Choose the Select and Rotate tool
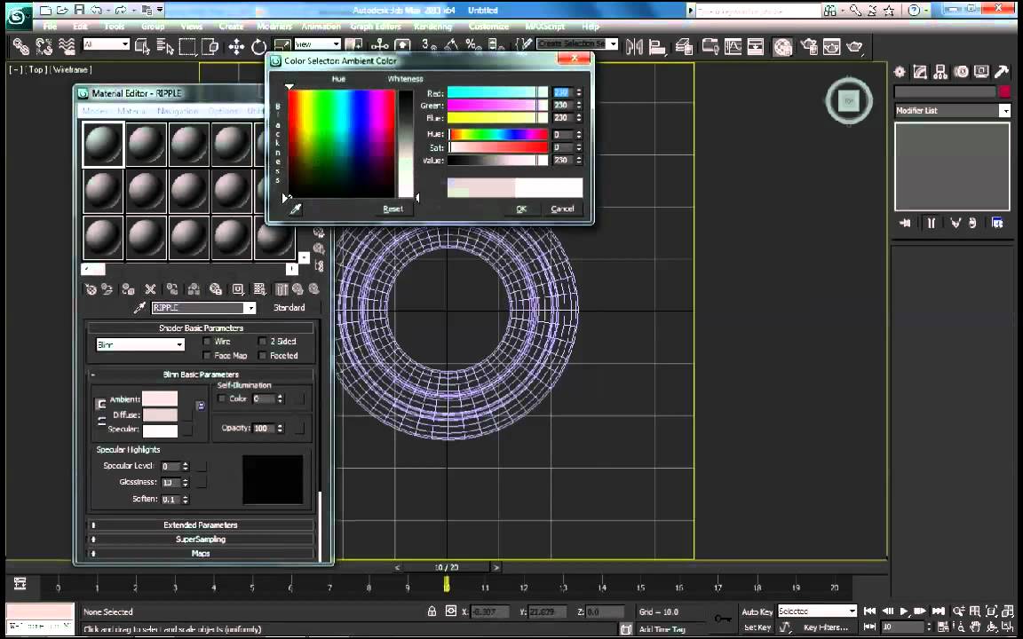Screen dimensions: 1023x639 [x=259, y=46]
